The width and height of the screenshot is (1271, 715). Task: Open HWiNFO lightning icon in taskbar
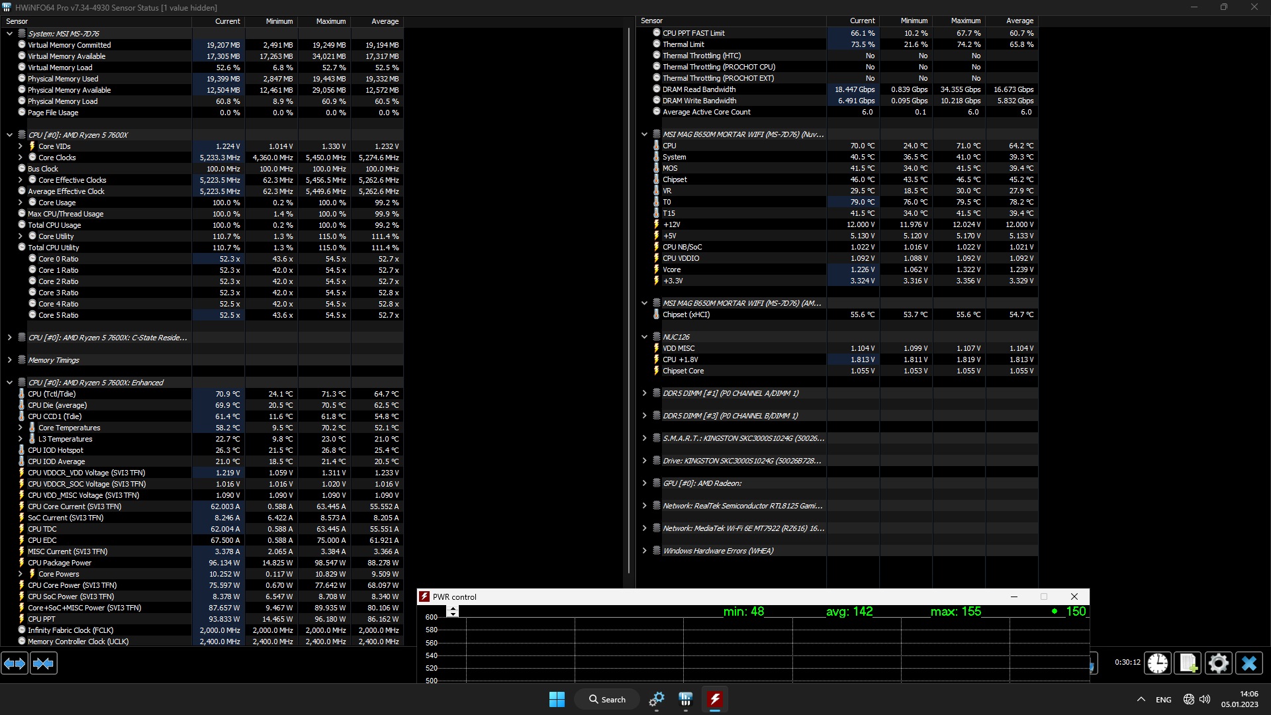(714, 699)
